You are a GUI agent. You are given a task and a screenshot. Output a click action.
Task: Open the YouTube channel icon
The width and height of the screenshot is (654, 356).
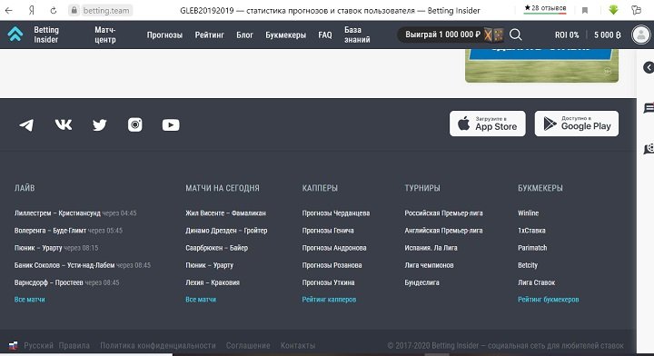[x=171, y=124]
